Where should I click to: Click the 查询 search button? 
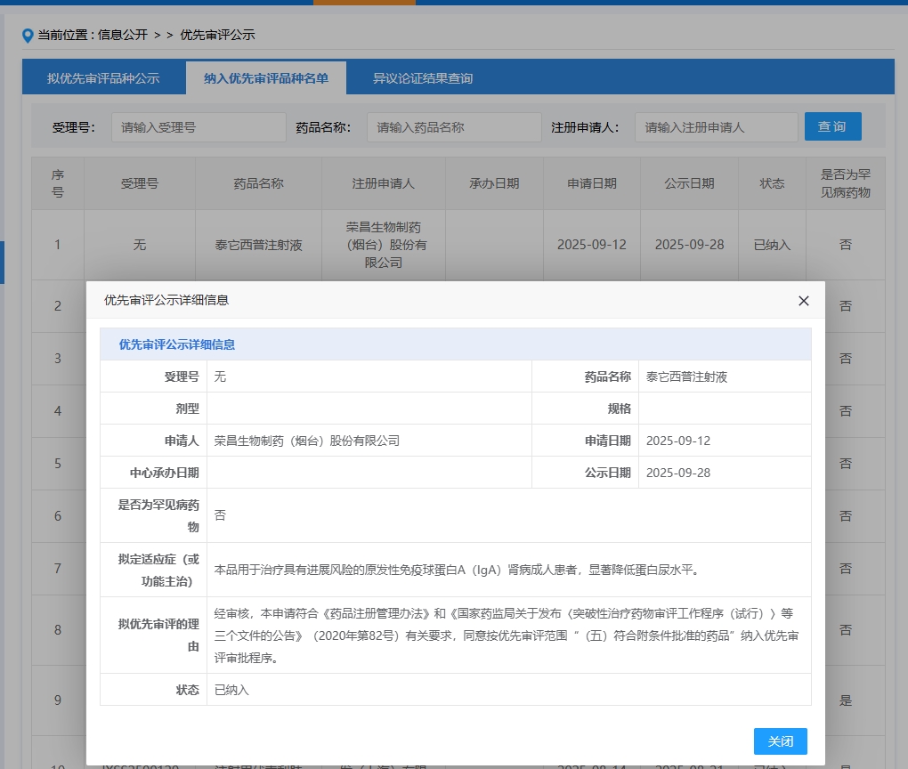(832, 126)
